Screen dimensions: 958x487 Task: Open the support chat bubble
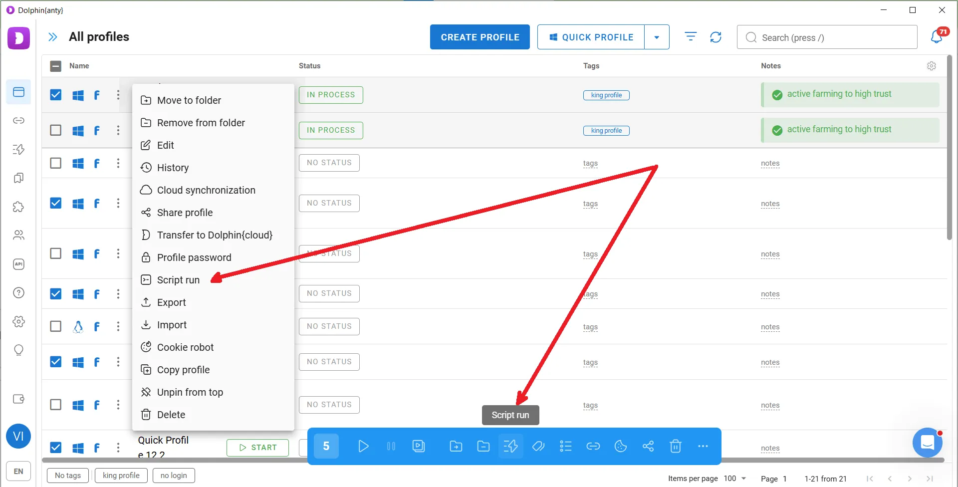[x=927, y=443]
